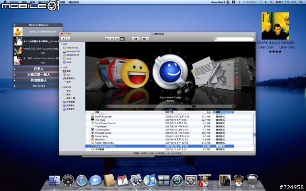Image resolution: width=306 pixels, height=191 pixels.
Task: Collapse the search section sidebar triangle
Action: 62,87
